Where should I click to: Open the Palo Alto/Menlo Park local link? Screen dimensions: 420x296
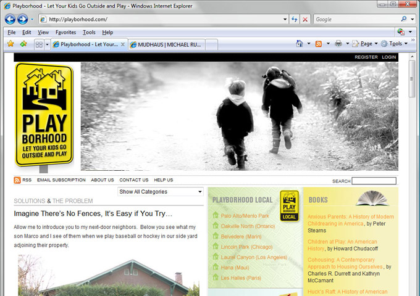coord(245,216)
